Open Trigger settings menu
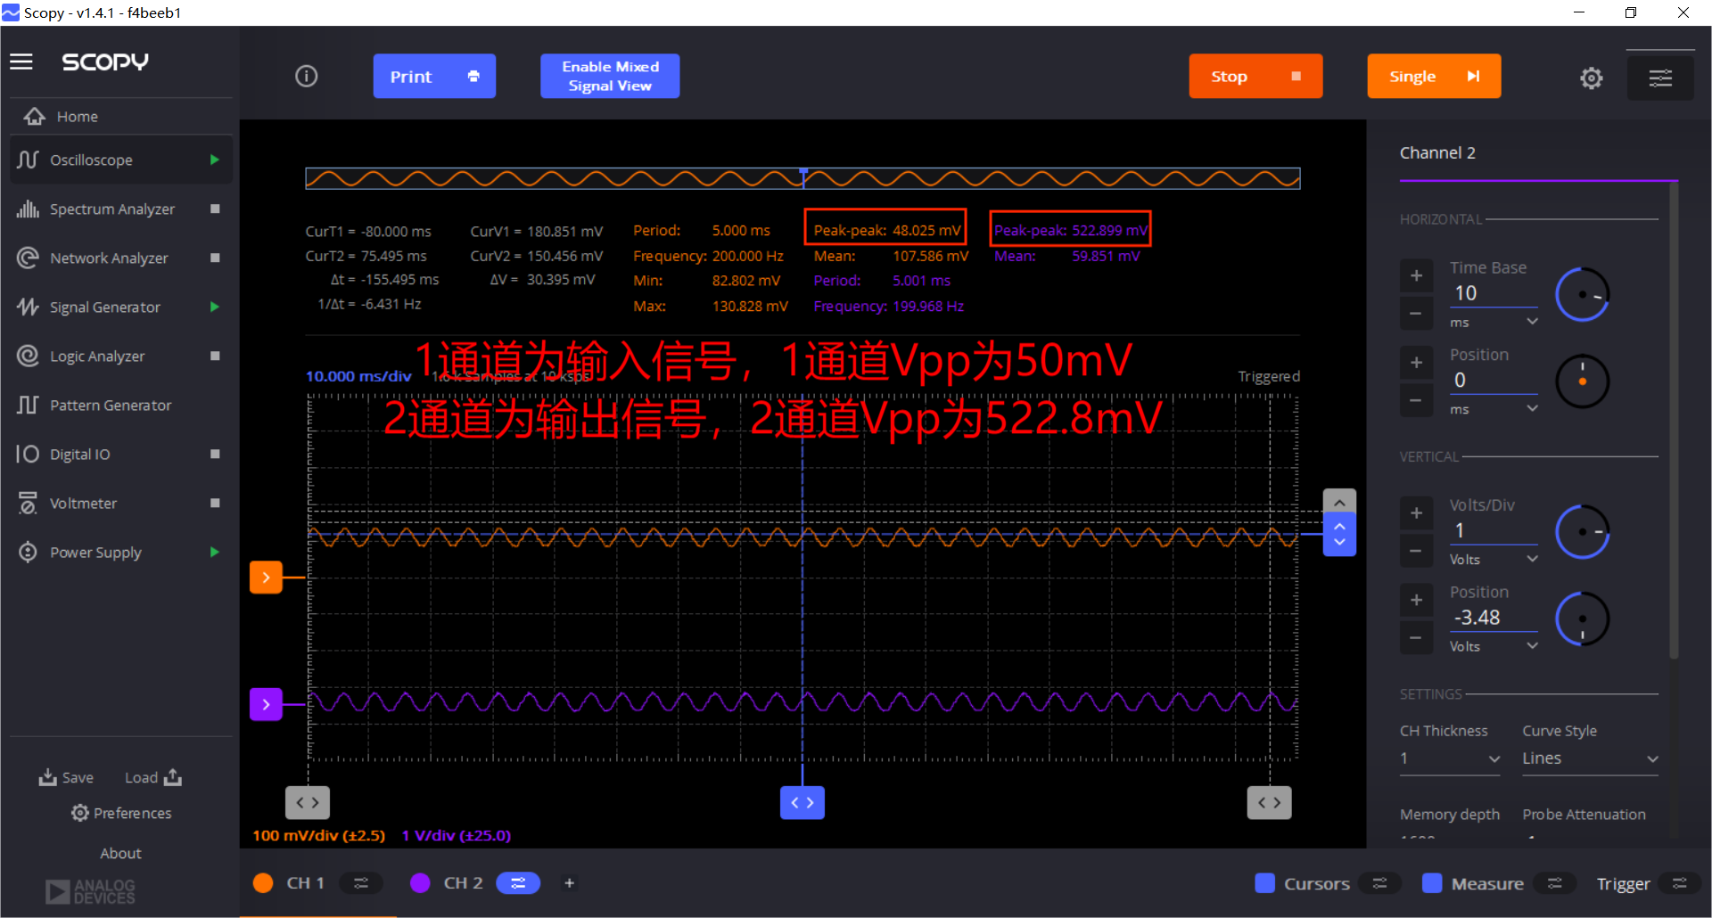 click(x=1680, y=883)
